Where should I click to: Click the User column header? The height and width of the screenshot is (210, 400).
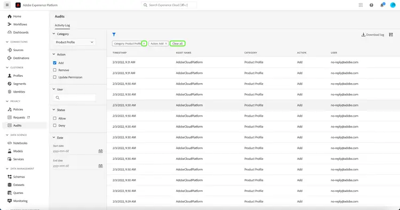[334, 53]
